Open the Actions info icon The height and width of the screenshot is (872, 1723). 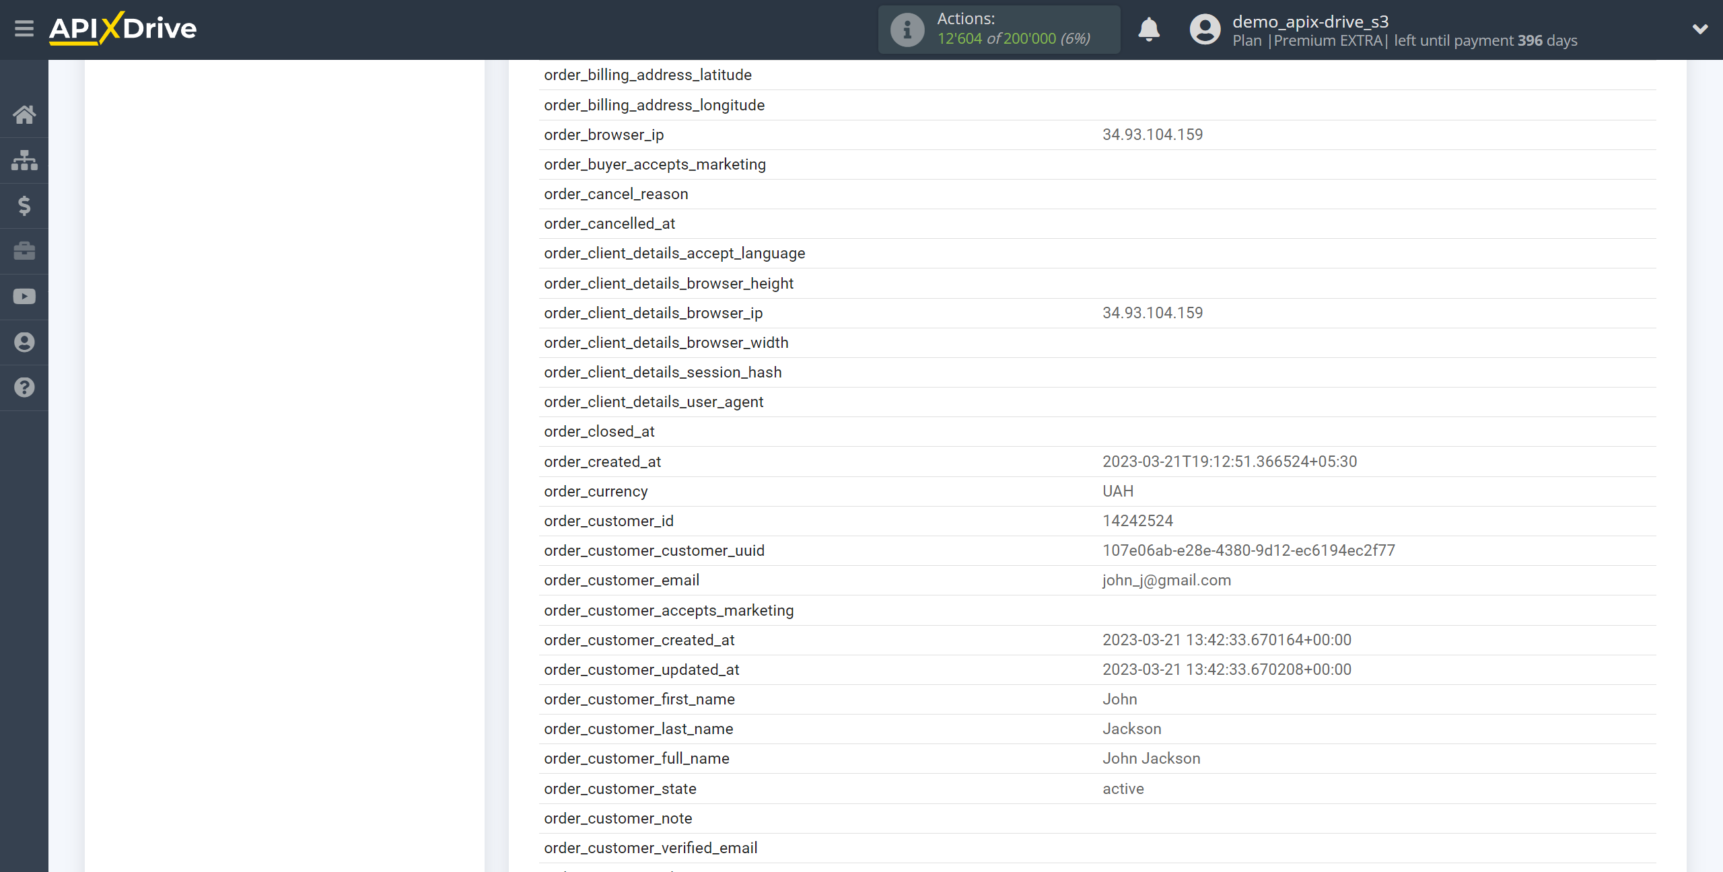(907, 30)
